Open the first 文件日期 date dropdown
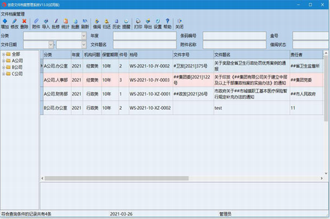330x219 pixels. click(x=51, y=44)
